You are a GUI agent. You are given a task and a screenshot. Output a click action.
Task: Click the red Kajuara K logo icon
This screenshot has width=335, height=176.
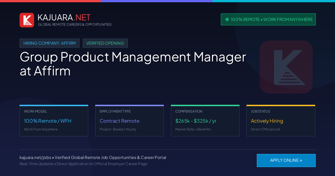(27, 20)
